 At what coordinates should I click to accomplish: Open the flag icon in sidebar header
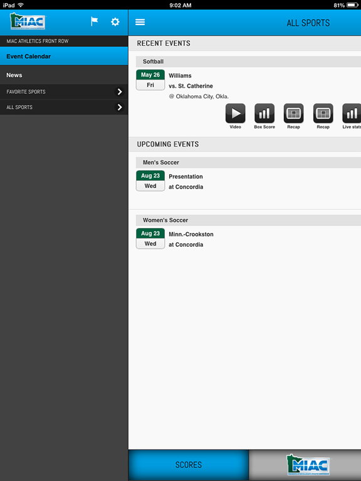tap(94, 21)
